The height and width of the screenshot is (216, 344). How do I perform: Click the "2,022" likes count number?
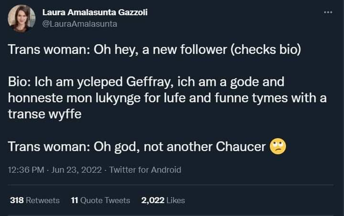[x=152, y=200]
